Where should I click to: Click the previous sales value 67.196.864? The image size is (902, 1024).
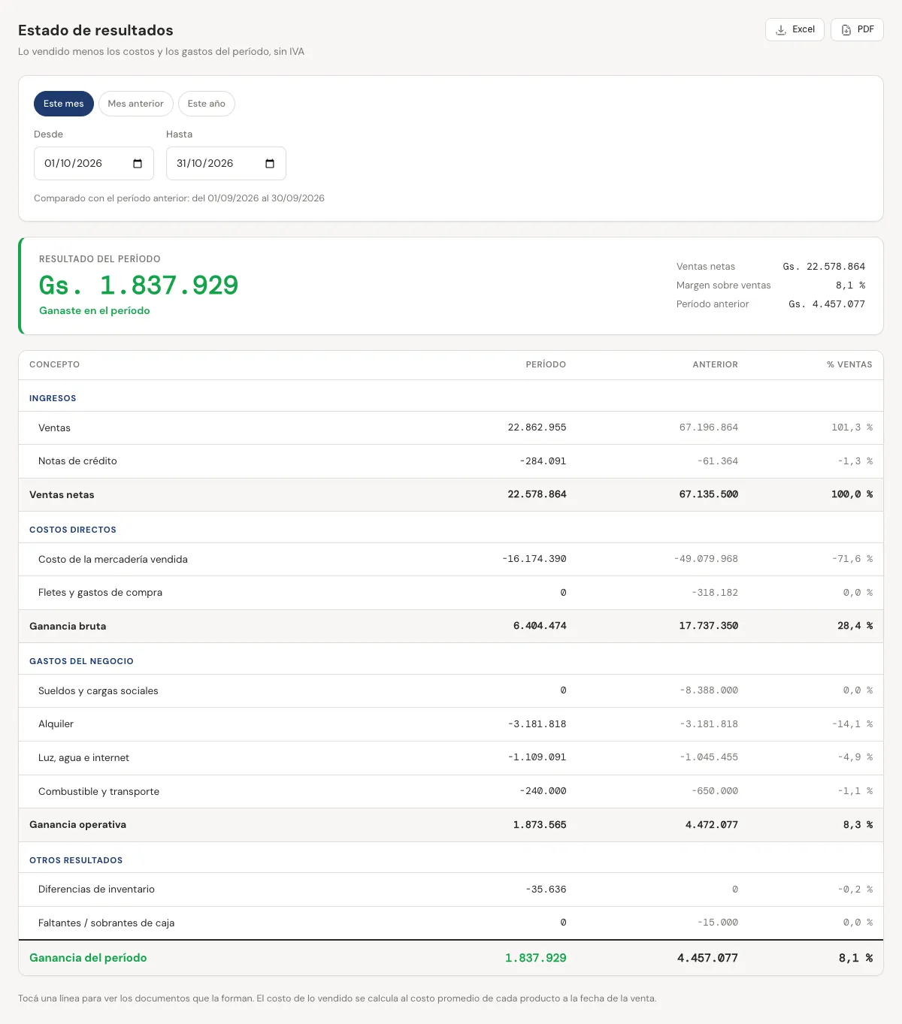point(709,427)
